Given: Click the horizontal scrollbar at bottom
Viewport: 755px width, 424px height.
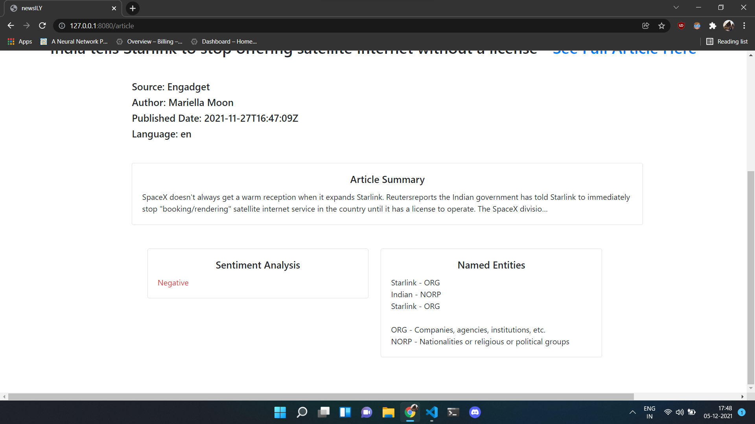Looking at the screenshot, I should point(320,397).
